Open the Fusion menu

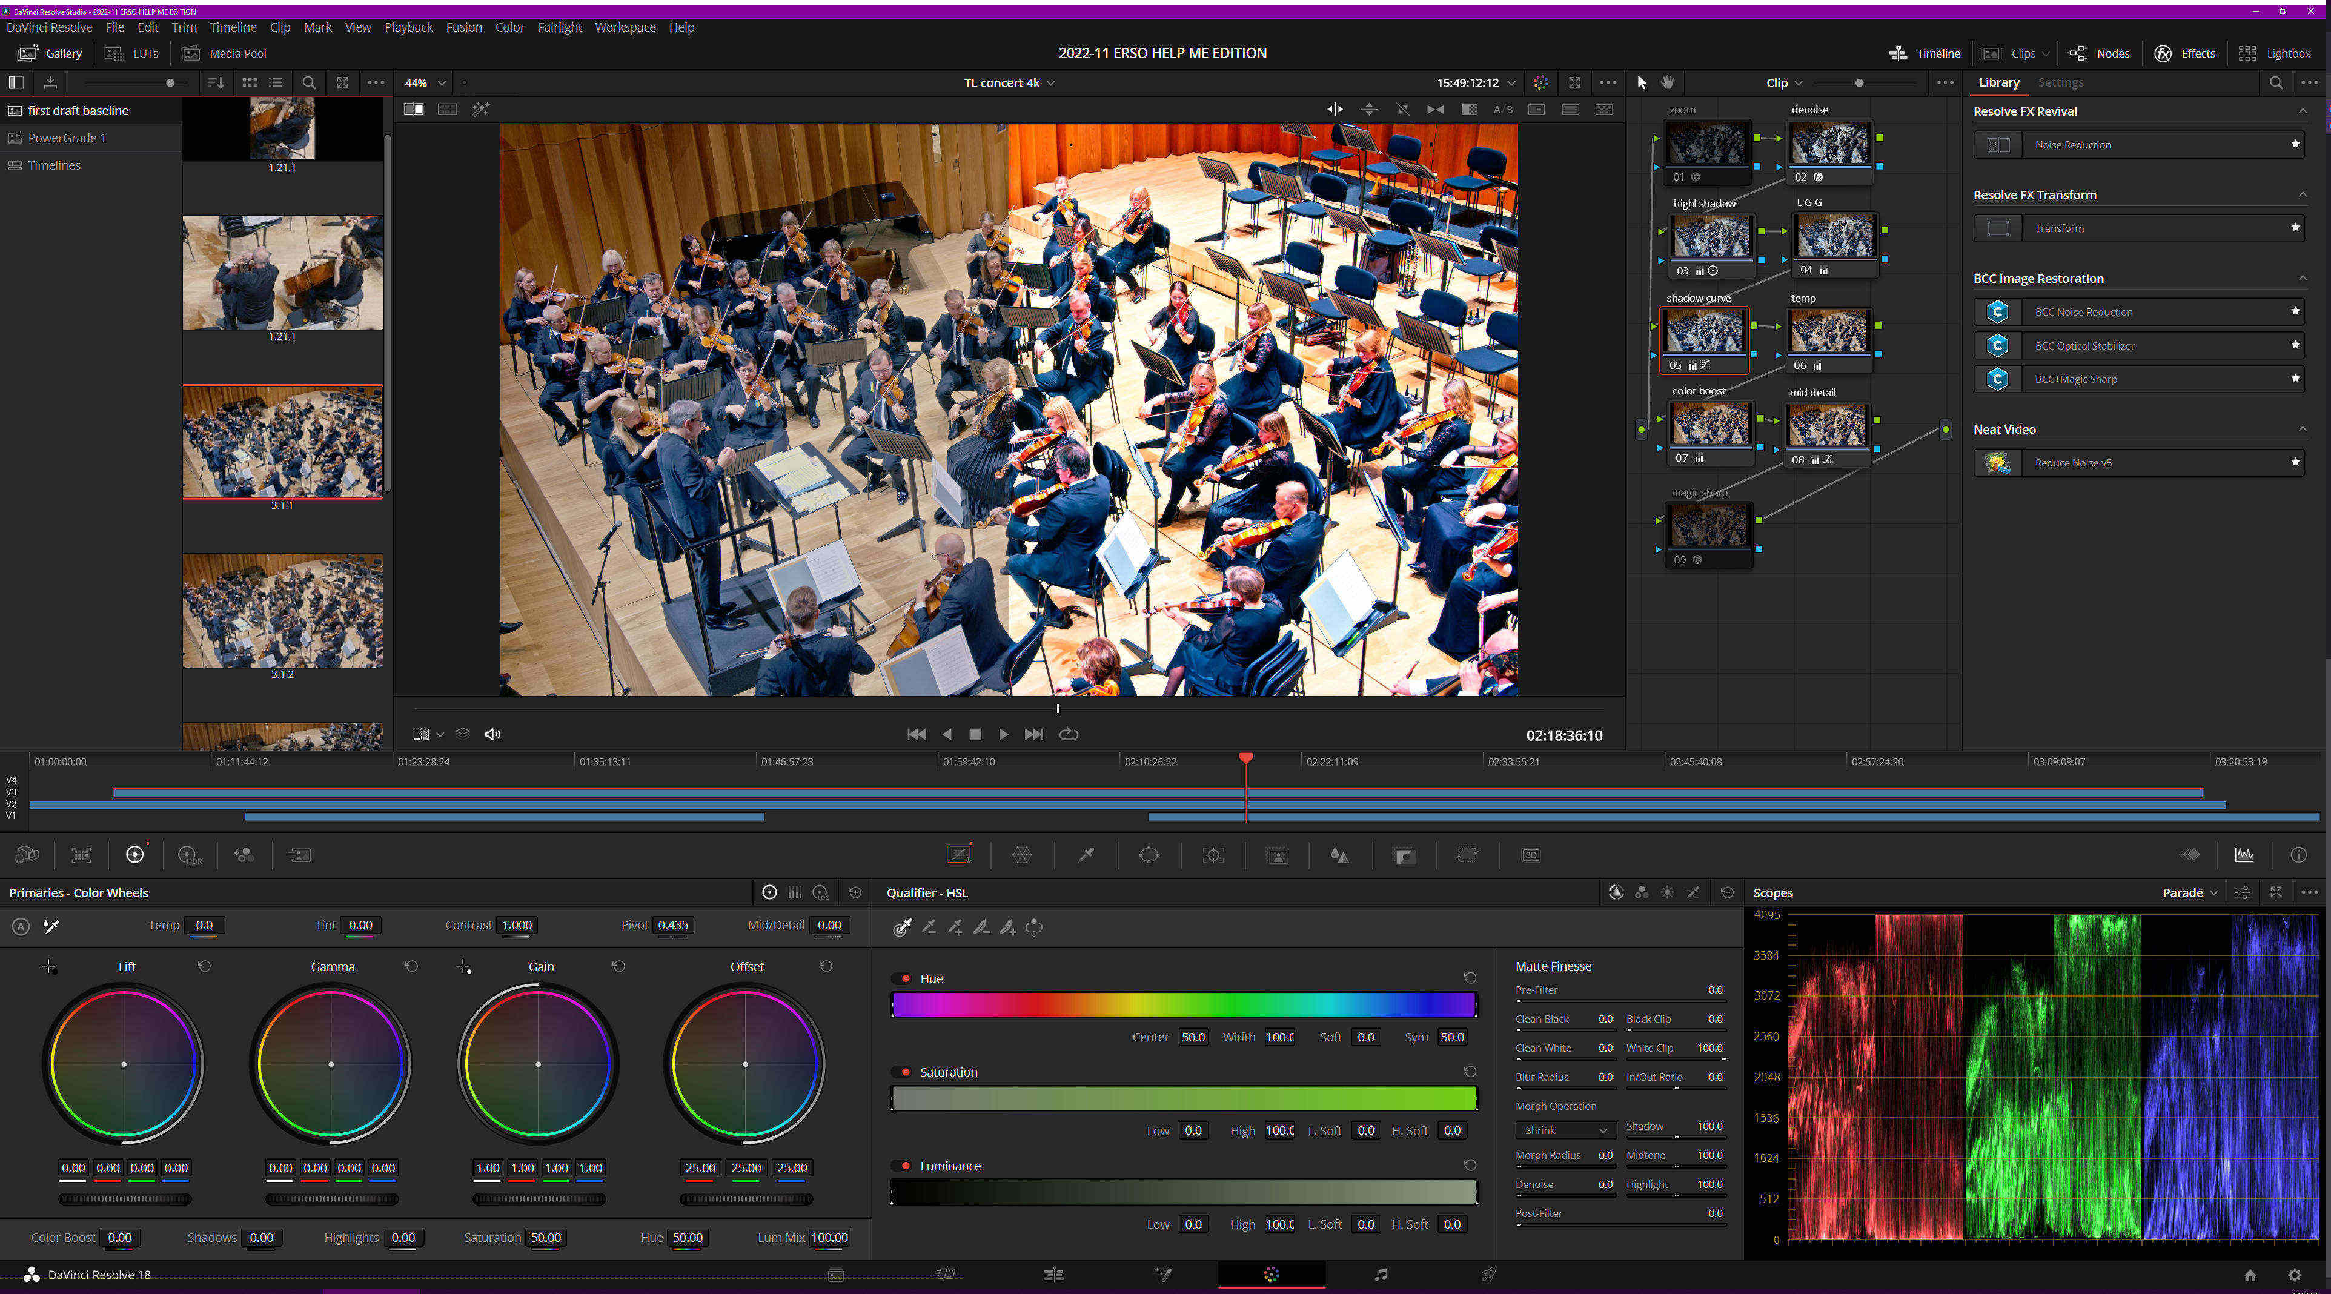[x=463, y=27]
